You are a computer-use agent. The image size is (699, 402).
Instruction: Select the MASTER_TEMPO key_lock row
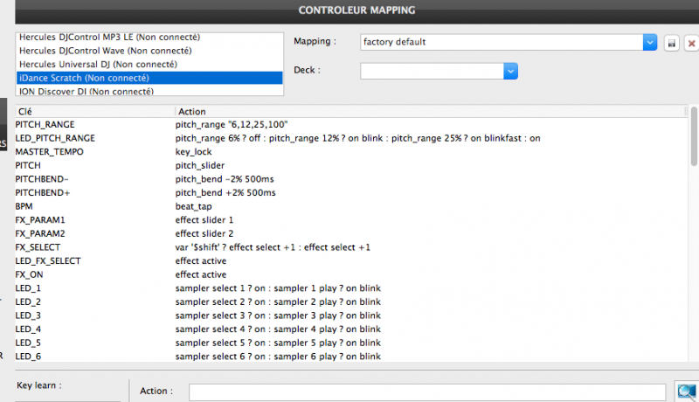click(262, 151)
